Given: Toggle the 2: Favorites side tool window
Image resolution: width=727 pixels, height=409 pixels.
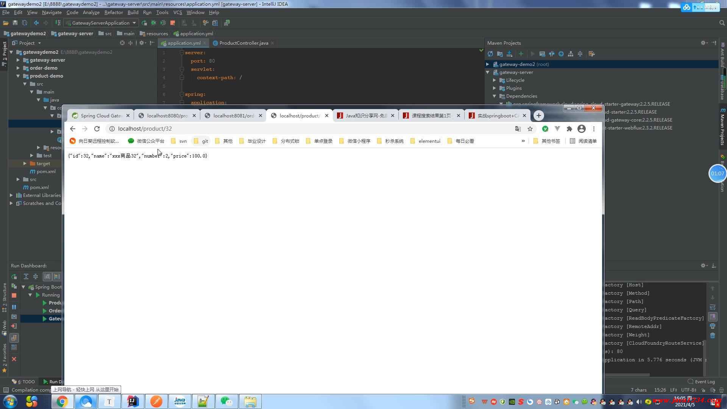Looking at the screenshot, I should (4, 358).
